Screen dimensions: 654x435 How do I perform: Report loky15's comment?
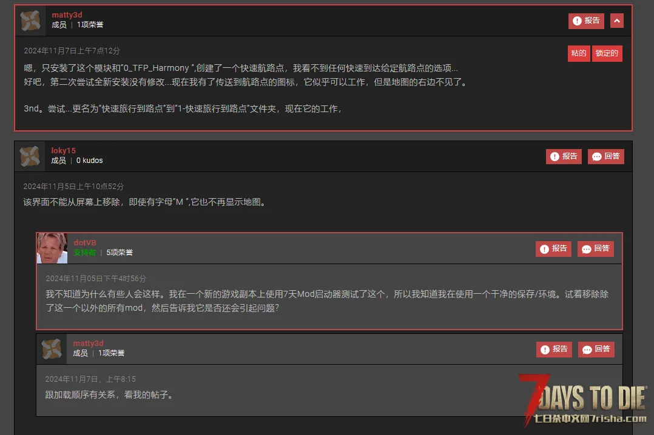(564, 156)
